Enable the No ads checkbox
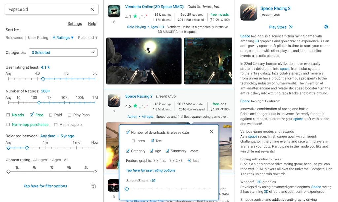 click(x=8, y=115)
